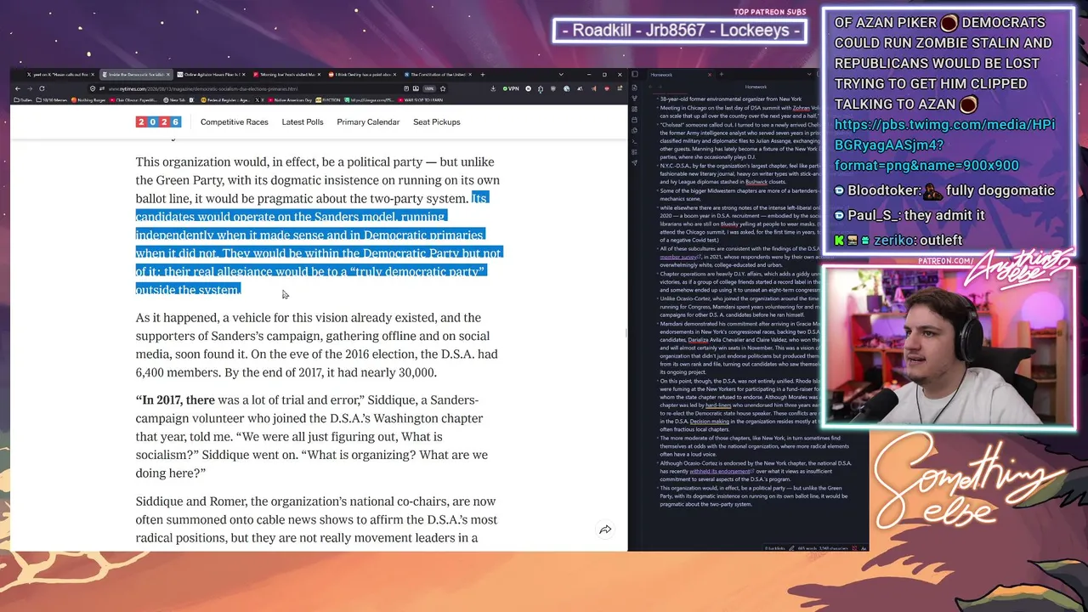This screenshot has height=612, width=1088.
Task: Open the ELECTION bookmark
Action: pyautogui.click(x=328, y=100)
